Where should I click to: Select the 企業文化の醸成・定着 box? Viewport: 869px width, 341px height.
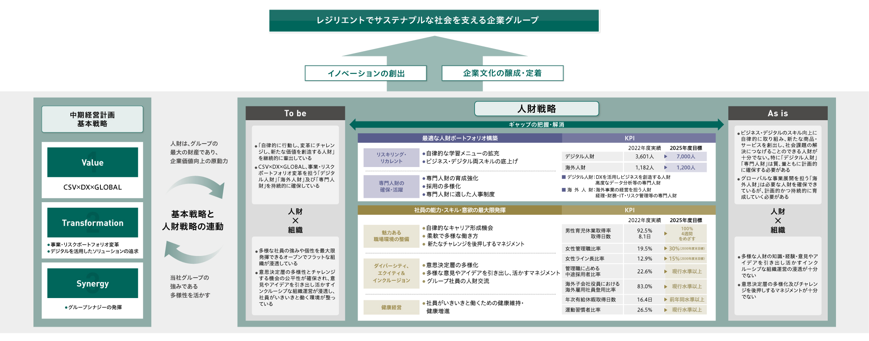502,73
